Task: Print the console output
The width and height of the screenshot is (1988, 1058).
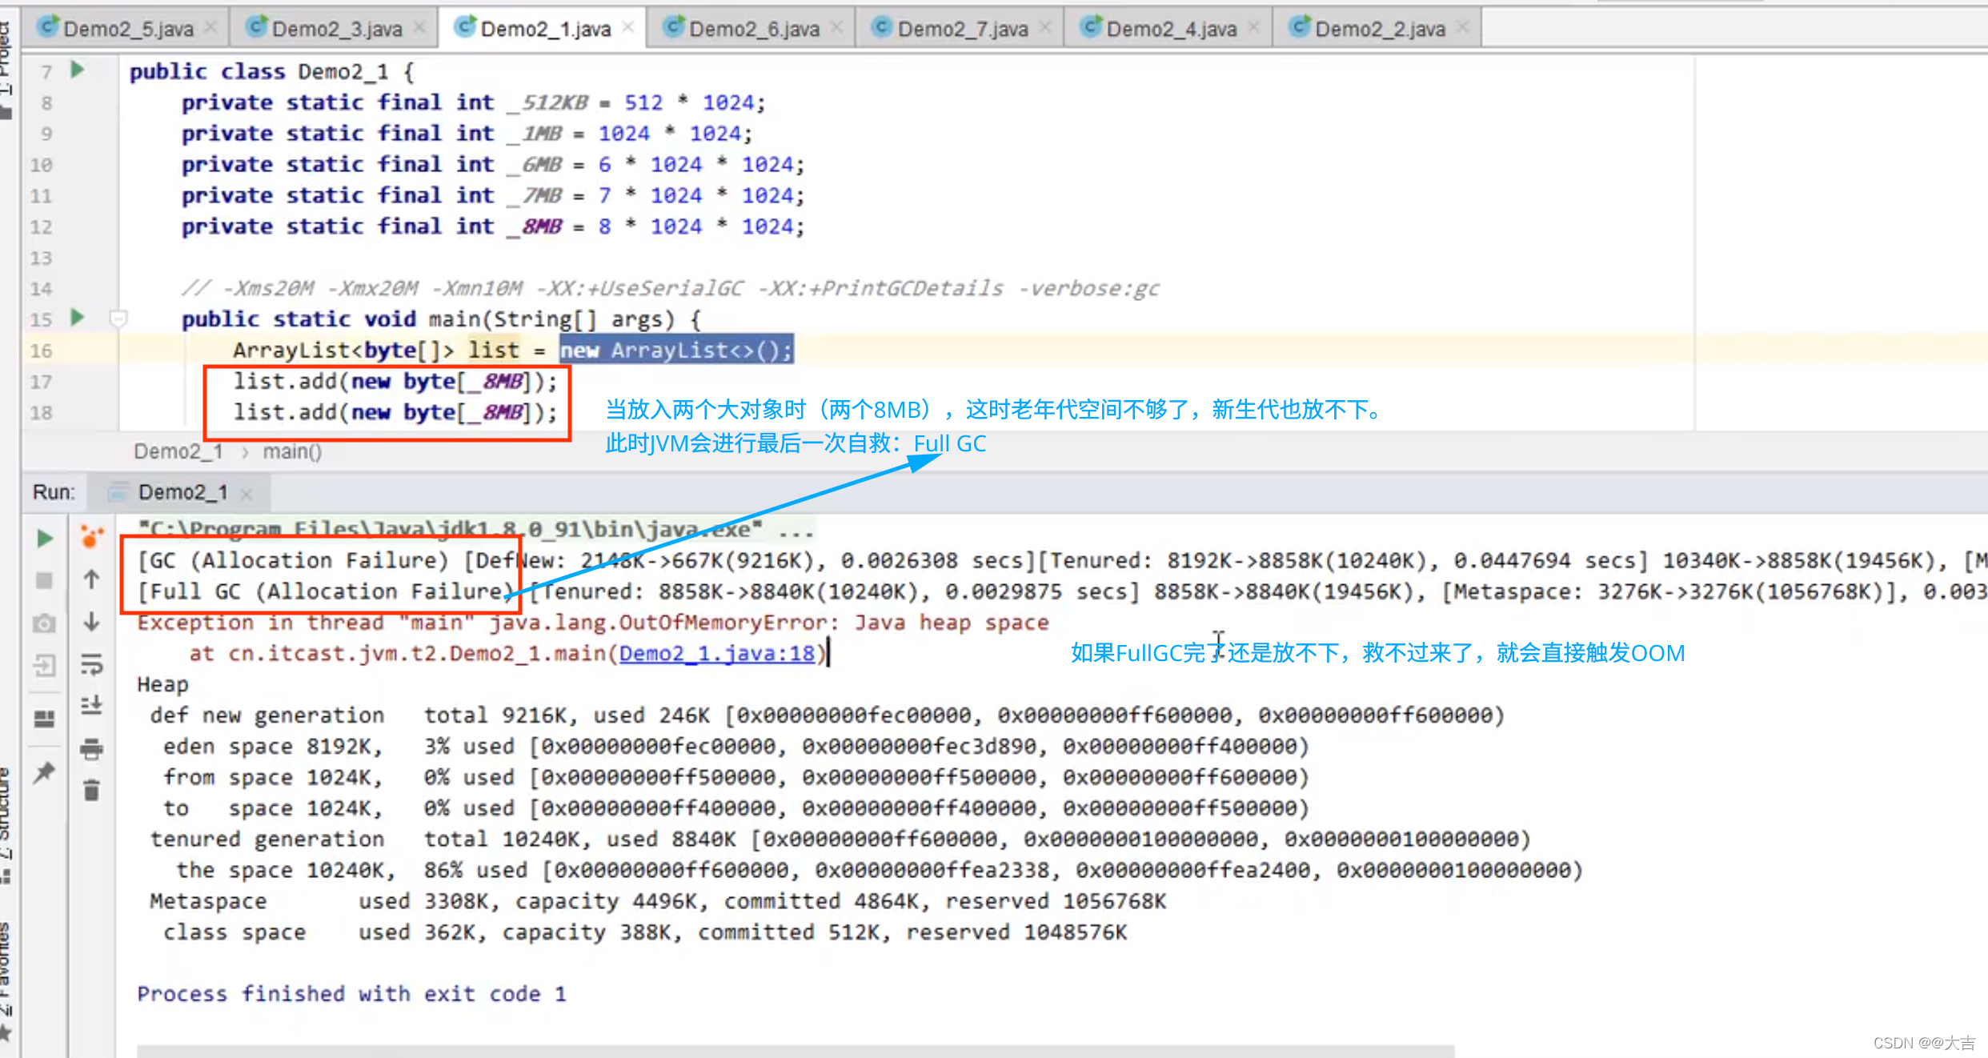Action: coord(91,749)
